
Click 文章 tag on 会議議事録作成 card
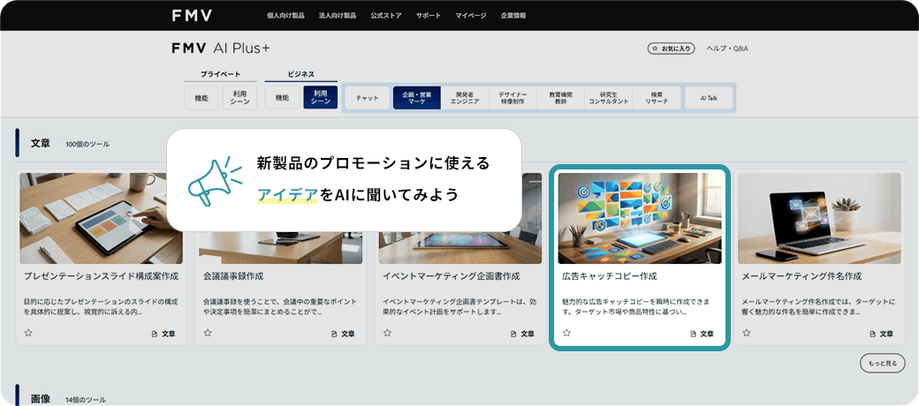coord(344,334)
